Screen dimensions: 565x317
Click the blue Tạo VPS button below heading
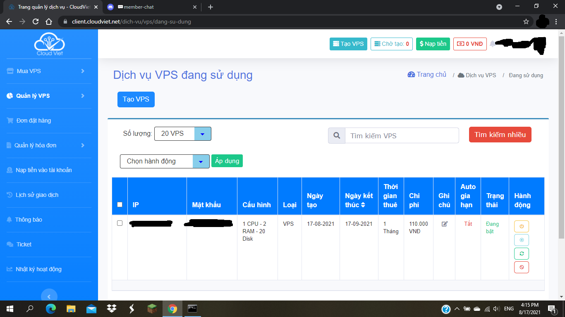pyautogui.click(x=136, y=99)
